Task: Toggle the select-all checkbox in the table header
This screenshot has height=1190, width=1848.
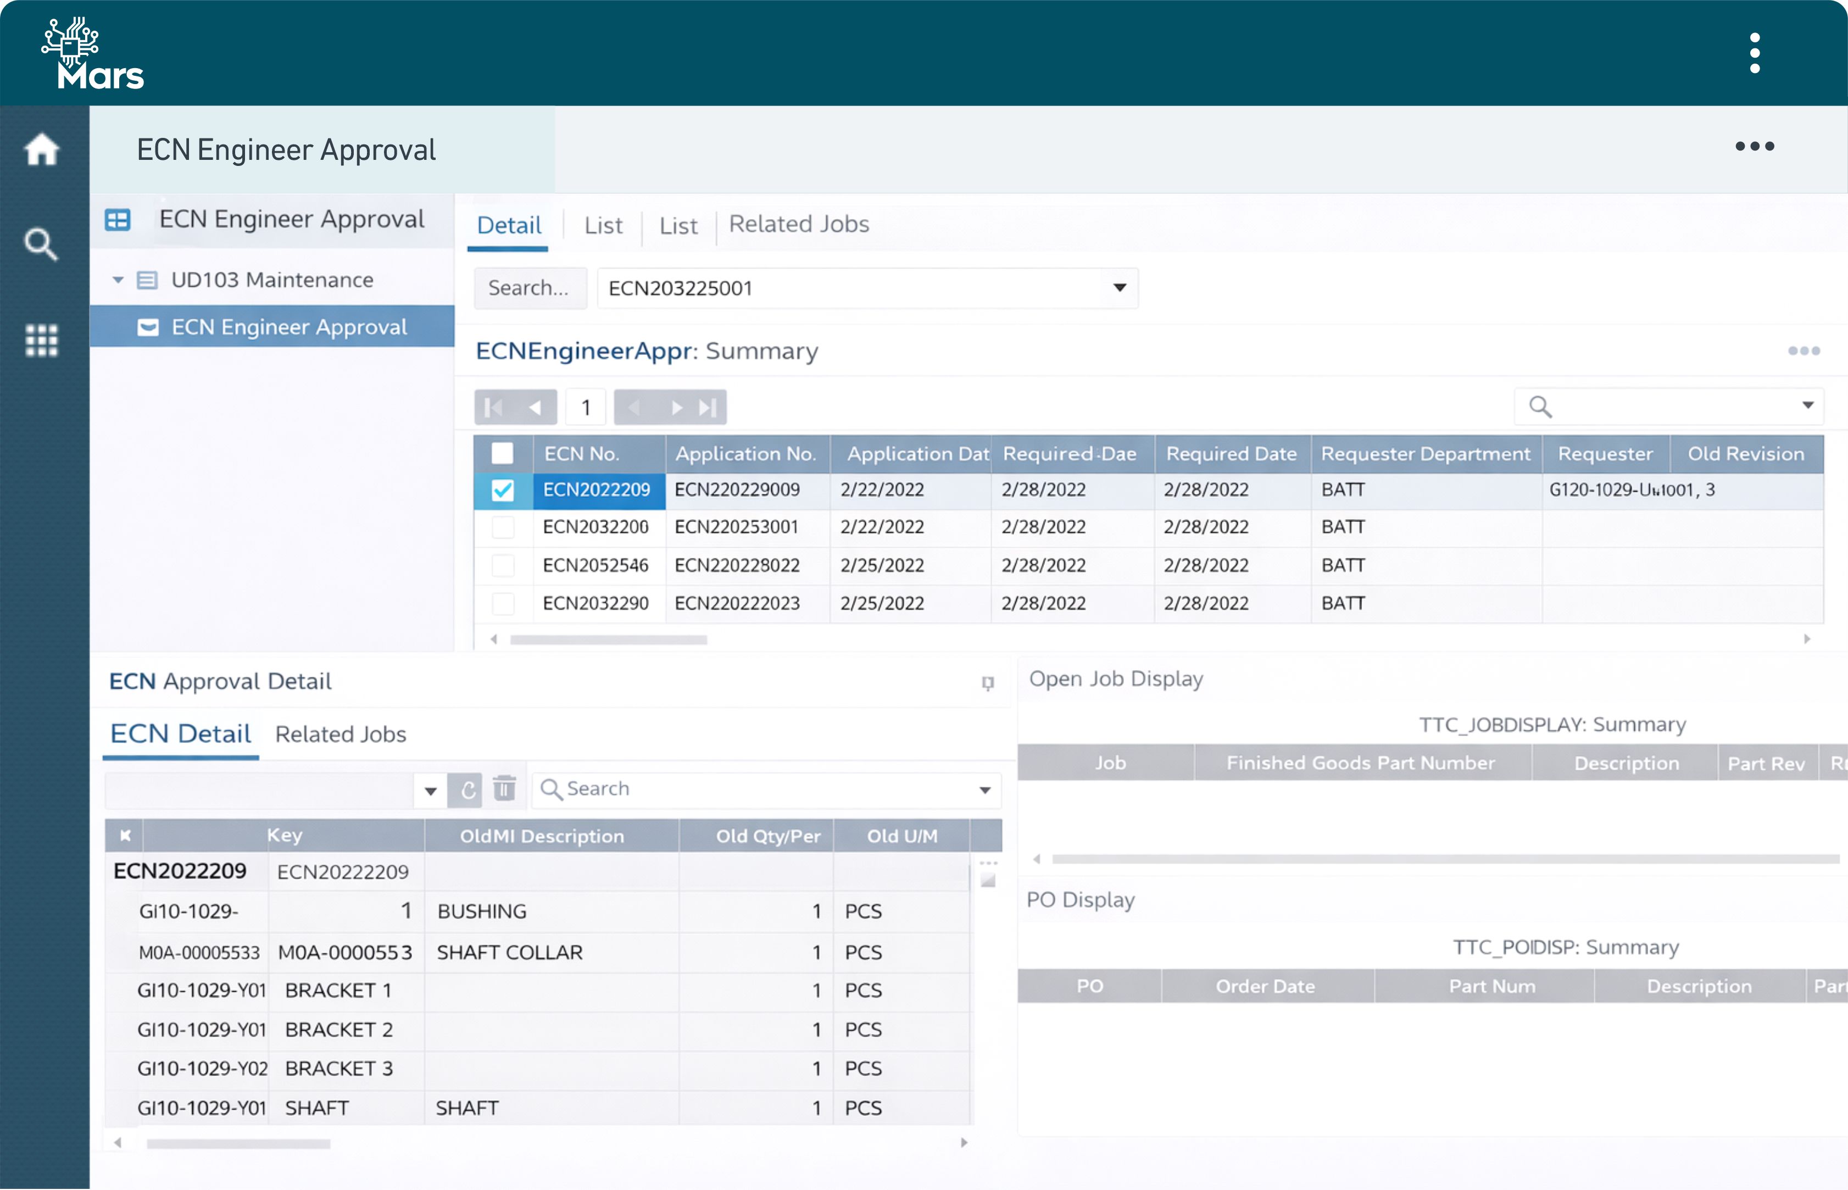Action: pos(504,454)
